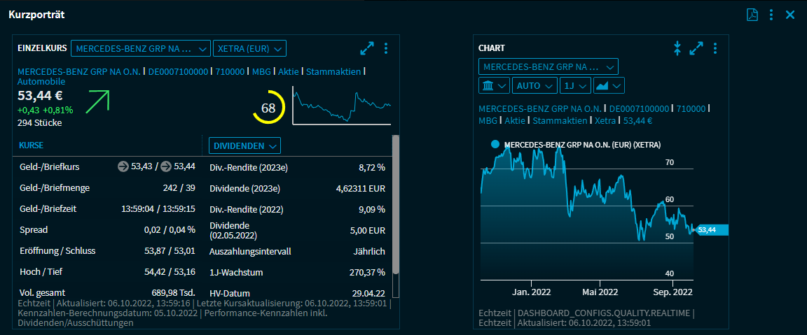The height and width of the screenshot is (335, 807).
Task: Click the Einzelkurs table vertical scrollbar
Action: (395, 204)
